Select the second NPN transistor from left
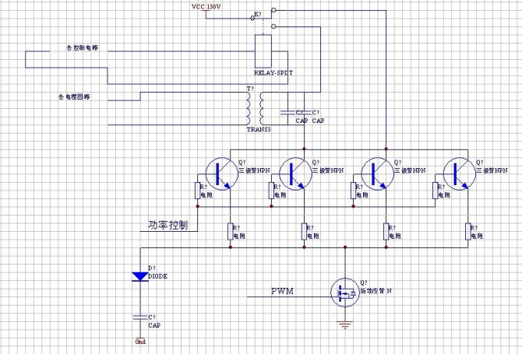 tap(295, 173)
